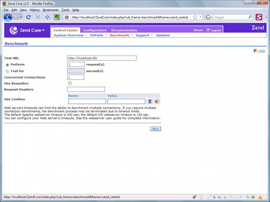Click the Test URL input field

(102, 58)
